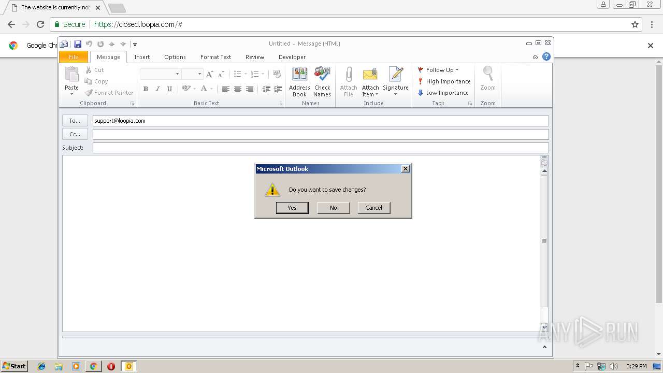This screenshot has height=373, width=663.
Task: Click the Cut scissors icon
Action: click(89, 70)
